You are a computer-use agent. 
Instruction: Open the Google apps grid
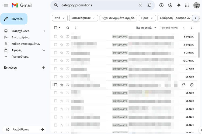coord(187,5)
